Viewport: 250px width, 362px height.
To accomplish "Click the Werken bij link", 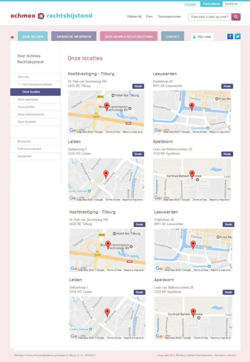I will pyautogui.click(x=134, y=17).
